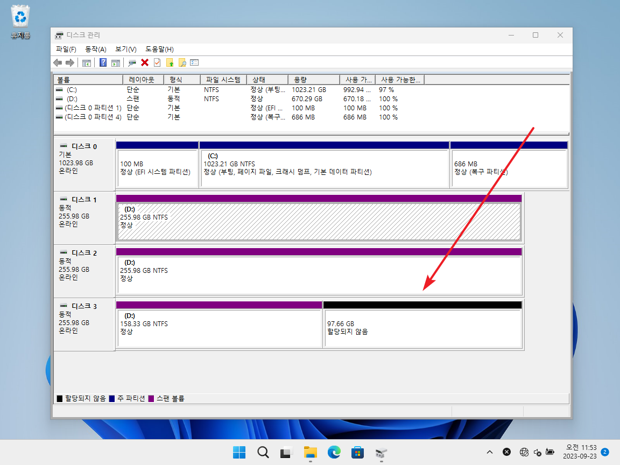The height and width of the screenshot is (465, 620).
Task: Click the Forward arrow toolbar icon
Action: 70,62
